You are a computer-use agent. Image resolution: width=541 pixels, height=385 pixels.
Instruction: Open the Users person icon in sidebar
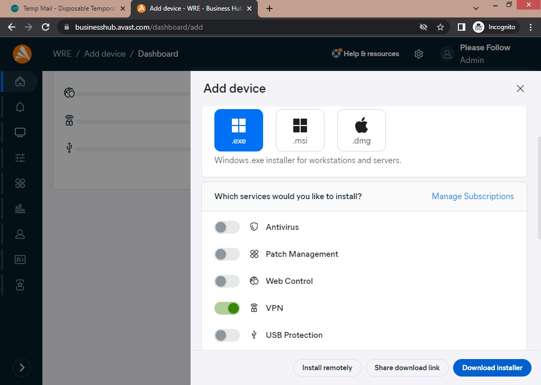click(x=20, y=234)
